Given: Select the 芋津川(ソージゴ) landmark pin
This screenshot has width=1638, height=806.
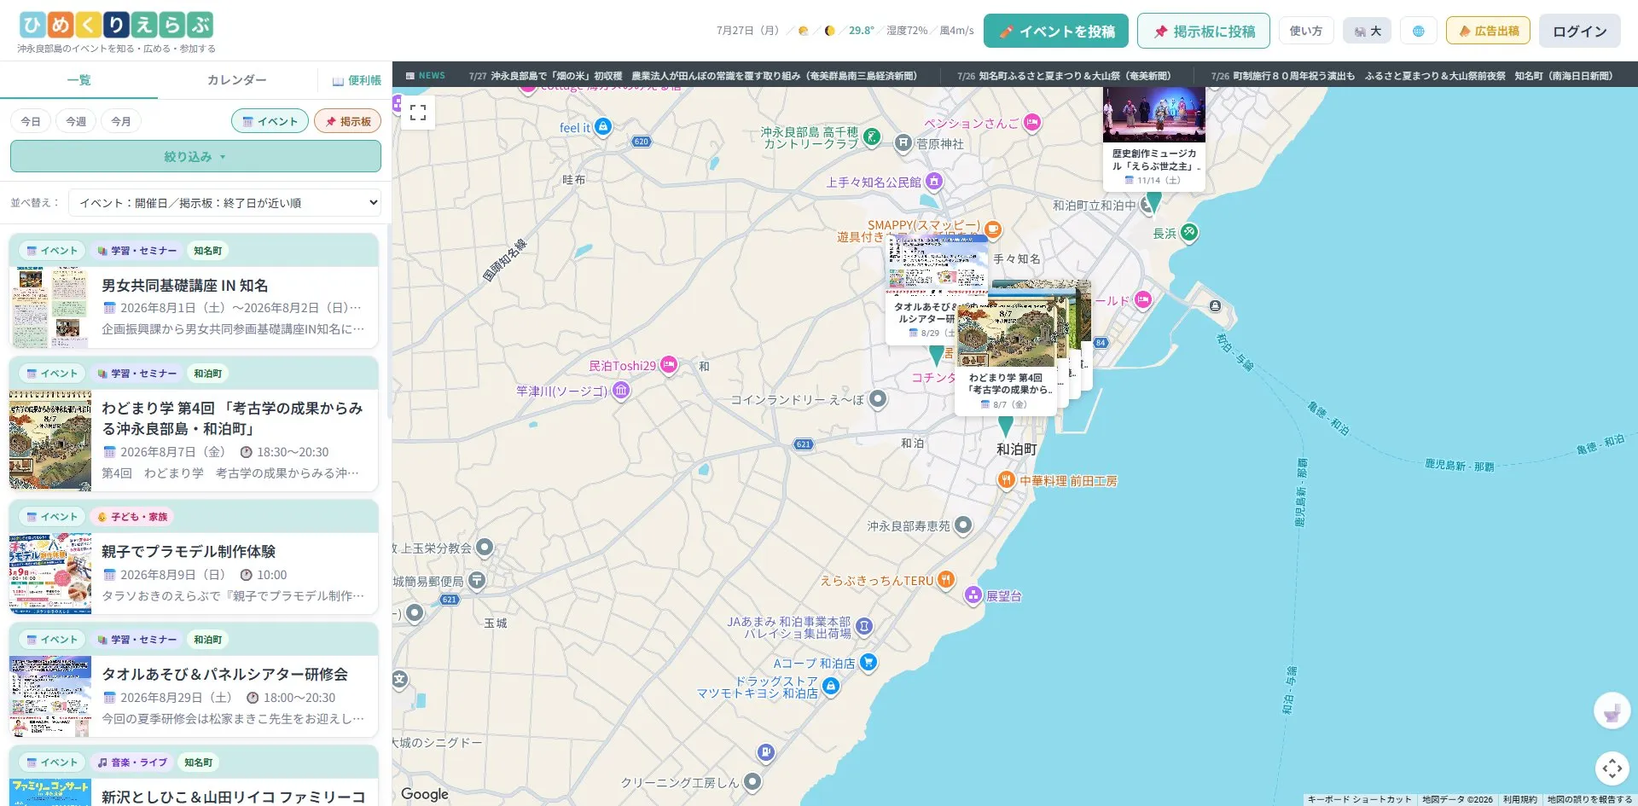Looking at the screenshot, I should coord(621,391).
